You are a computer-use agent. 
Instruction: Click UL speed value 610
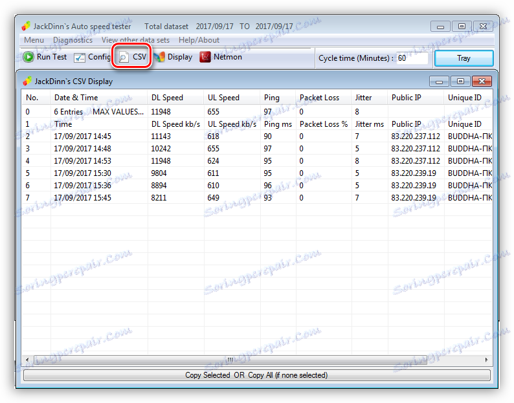pos(213,186)
